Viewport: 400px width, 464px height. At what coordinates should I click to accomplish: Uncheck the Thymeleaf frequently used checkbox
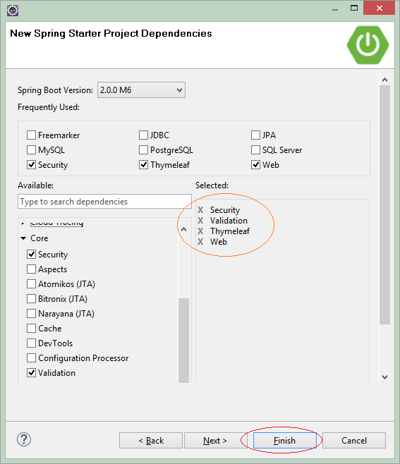coord(144,165)
